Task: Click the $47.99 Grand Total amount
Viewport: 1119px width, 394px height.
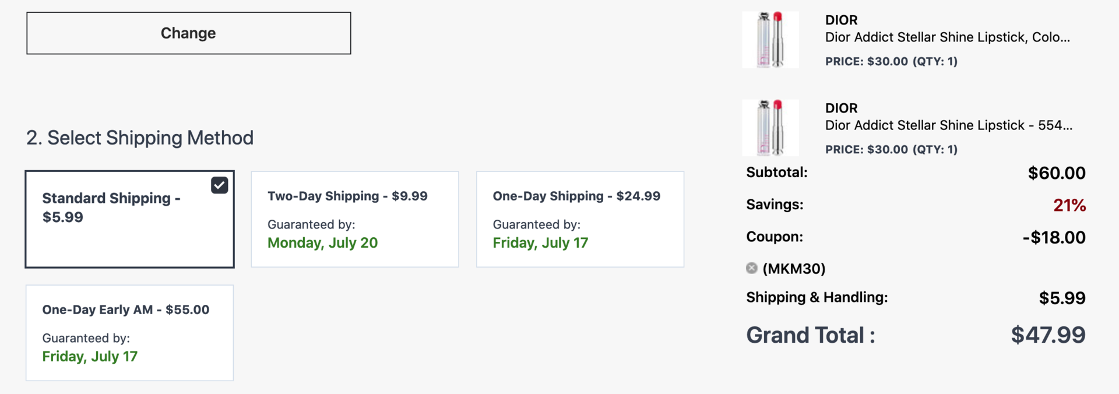Action: pyautogui.click(x=1048, y=335)
